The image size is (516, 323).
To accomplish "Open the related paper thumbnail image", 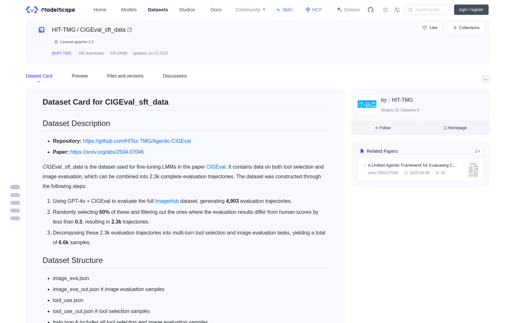I will (473, 169).
